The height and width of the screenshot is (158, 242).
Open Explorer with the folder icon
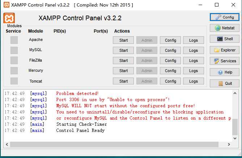coord(224,50)
